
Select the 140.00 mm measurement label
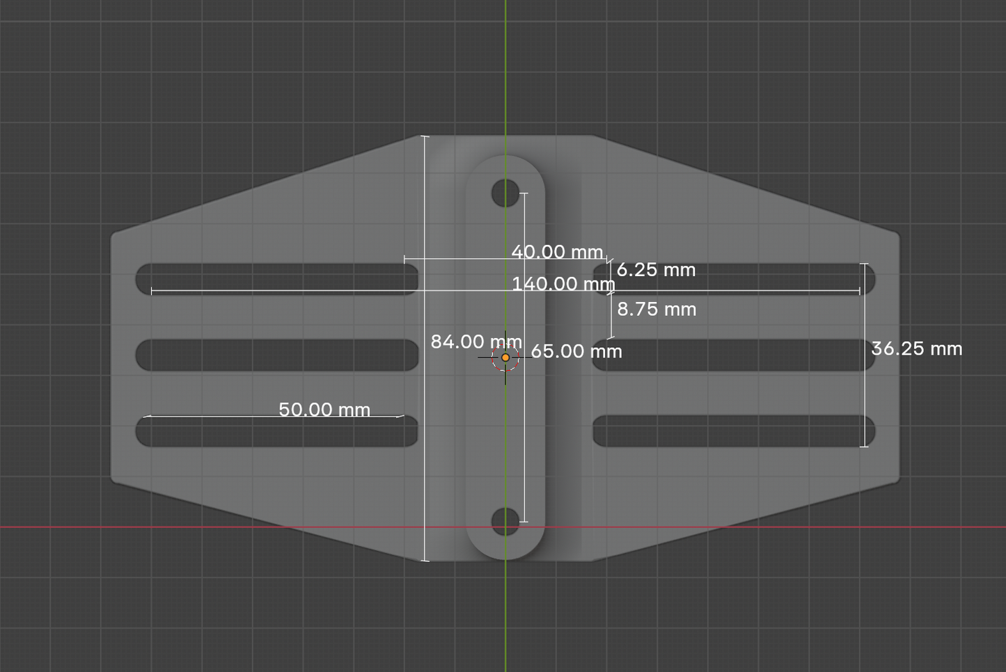[x=563, y=284]
